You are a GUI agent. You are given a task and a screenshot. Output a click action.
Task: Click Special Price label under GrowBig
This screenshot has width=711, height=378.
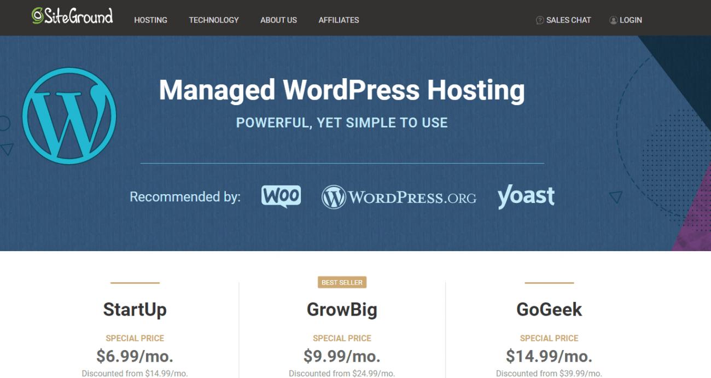[x=342, y=338]
